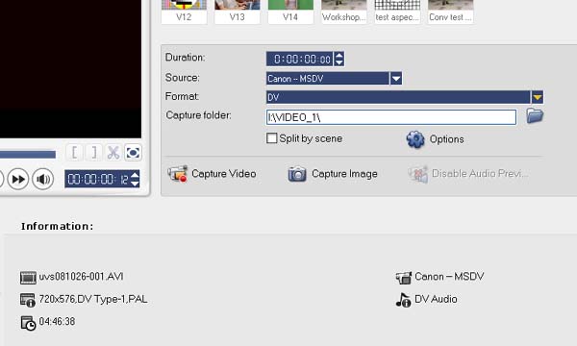Viewport: 577px width, 346px height.
Task: Click the Disable Audio Preview label
Action: coord(480,173)
